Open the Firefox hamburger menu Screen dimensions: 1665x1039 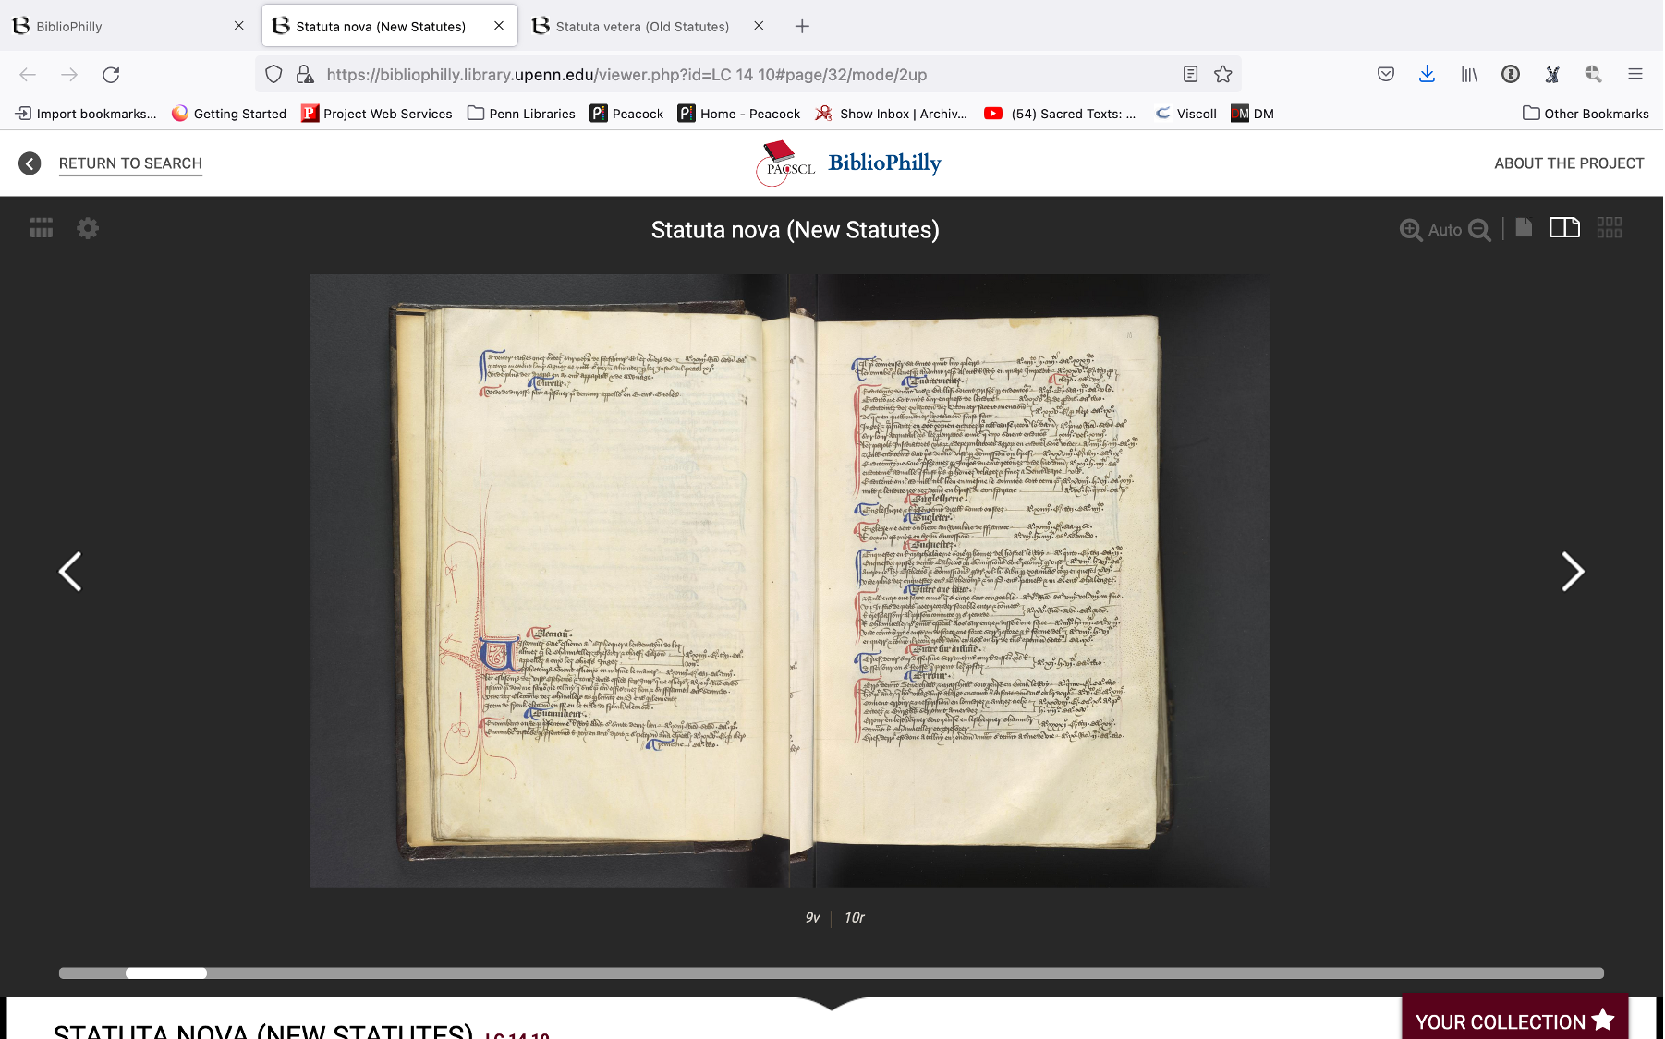[1635, 75]
